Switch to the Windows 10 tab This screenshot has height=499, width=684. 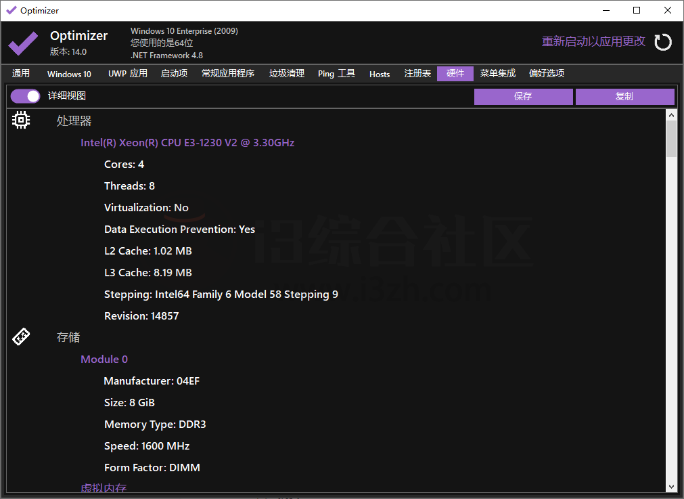pos(69,74)
